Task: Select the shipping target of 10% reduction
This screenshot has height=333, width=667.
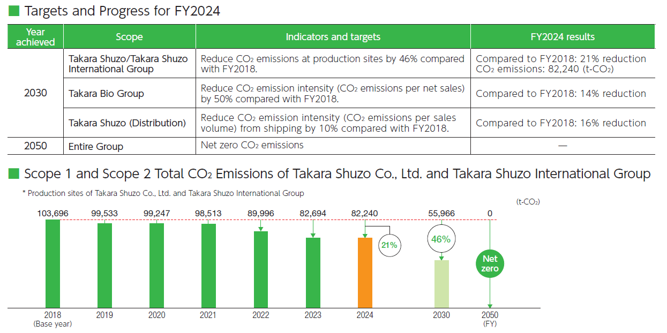Action: coord(328,123)
